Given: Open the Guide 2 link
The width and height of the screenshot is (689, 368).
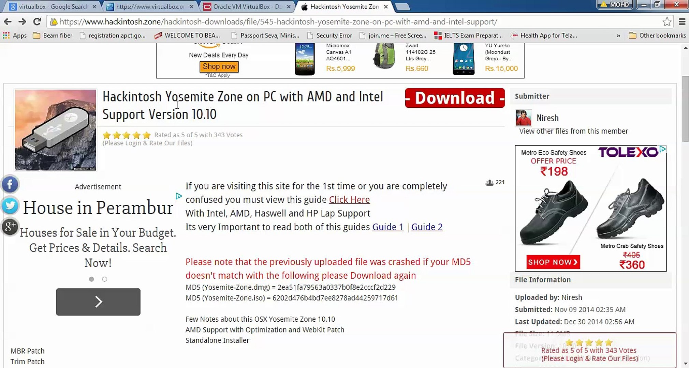Looking at the screenshot, I should coord(427,227).
